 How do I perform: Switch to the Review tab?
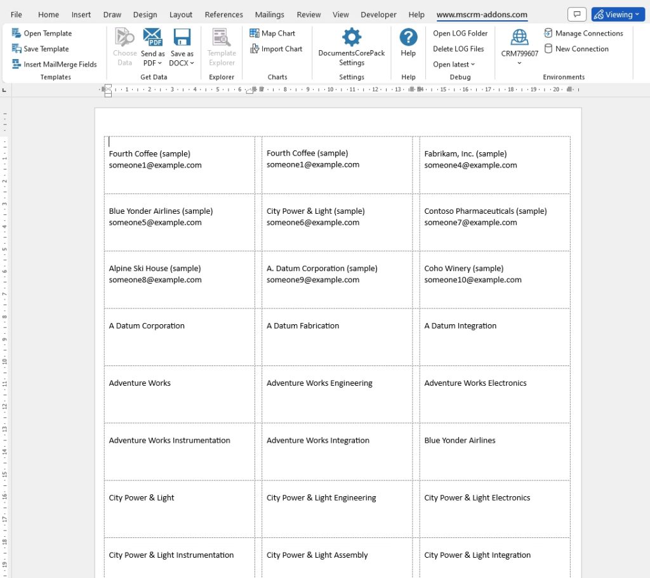(x=308, y=15)
